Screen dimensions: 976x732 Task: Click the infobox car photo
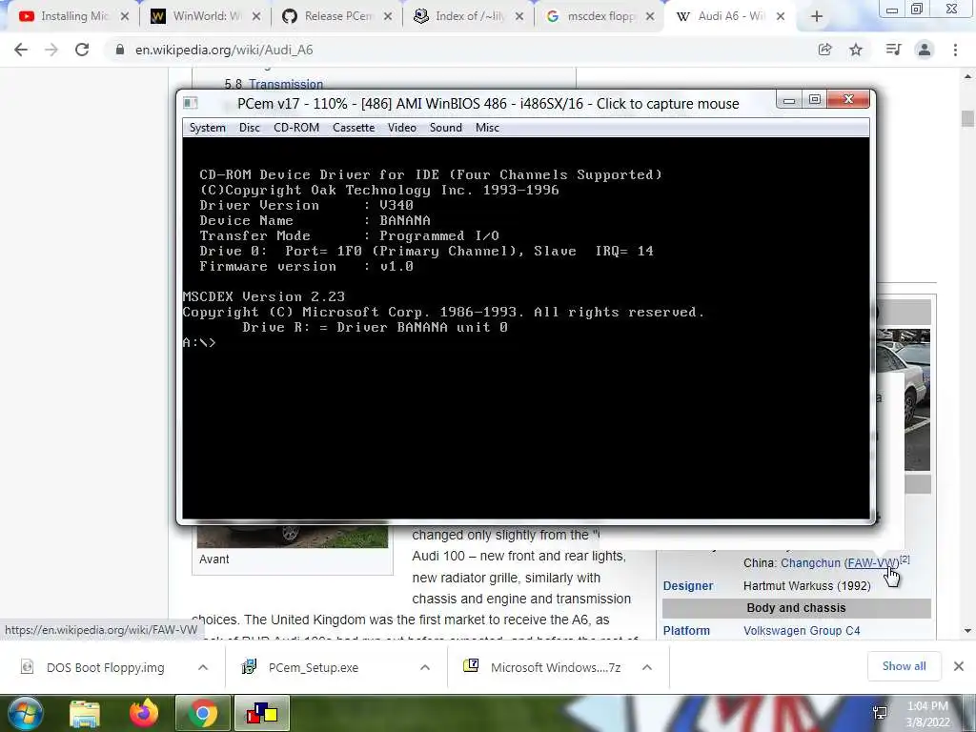904,398
